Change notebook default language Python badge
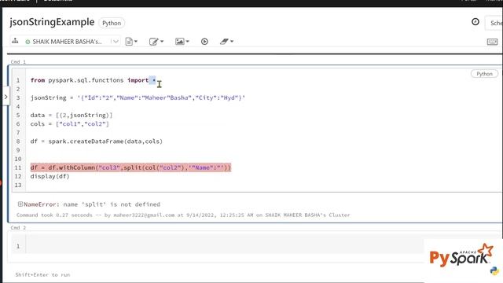Screen dimensions: 503x283 (x=112, y=23)
